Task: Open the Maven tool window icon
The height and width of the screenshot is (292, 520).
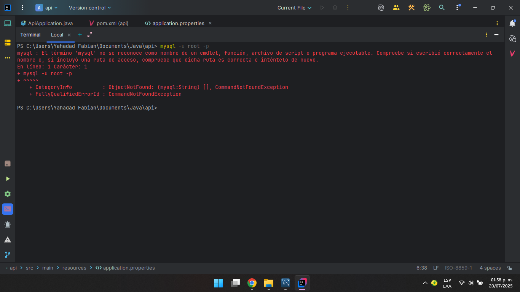Action: pos(512,54)
